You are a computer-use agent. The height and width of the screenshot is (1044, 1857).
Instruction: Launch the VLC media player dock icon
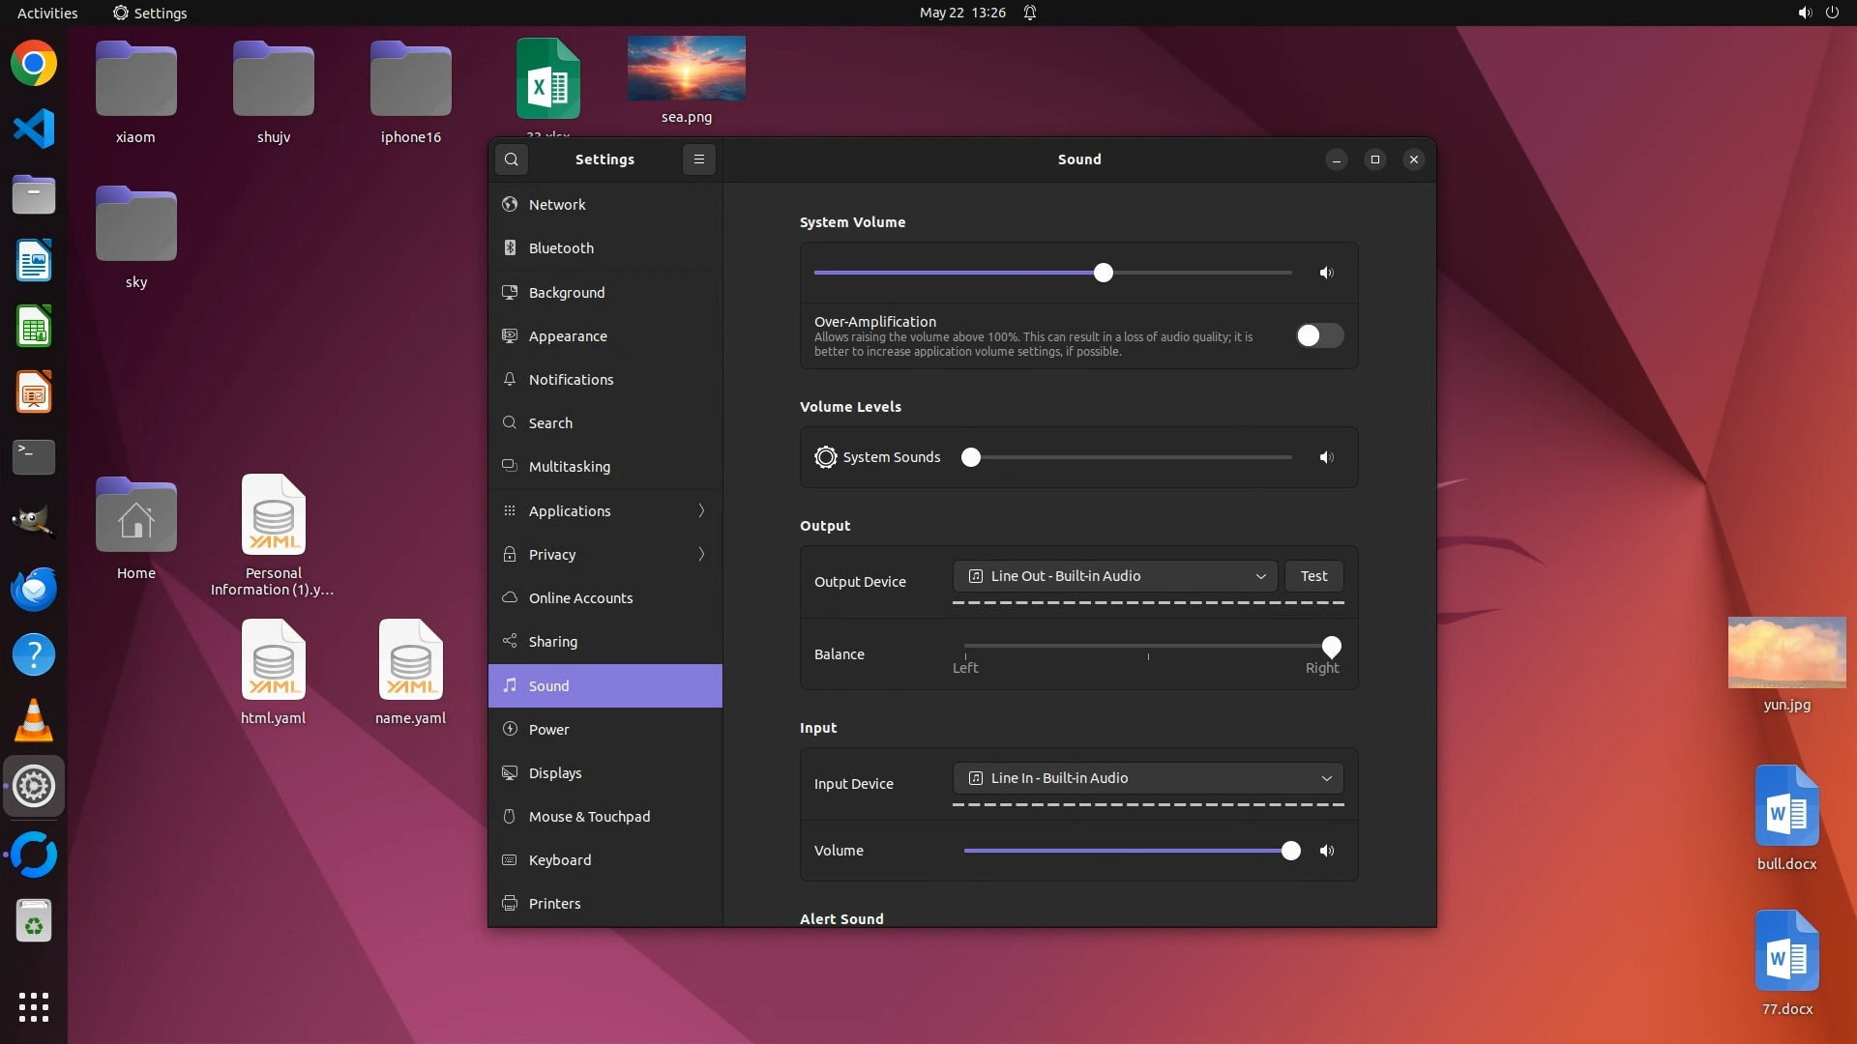point(34,720)
